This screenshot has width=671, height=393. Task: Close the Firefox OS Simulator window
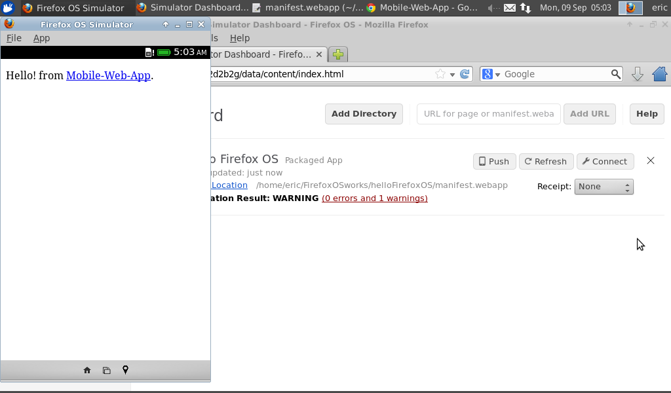click(201, 24)
